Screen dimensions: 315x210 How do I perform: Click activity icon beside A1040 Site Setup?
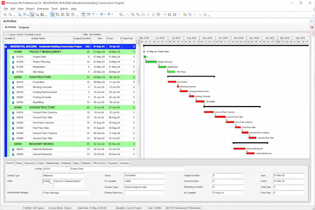[13, 72]
